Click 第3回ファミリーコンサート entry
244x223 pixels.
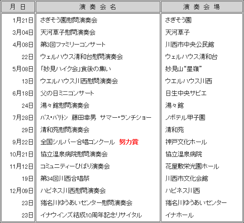73,45
